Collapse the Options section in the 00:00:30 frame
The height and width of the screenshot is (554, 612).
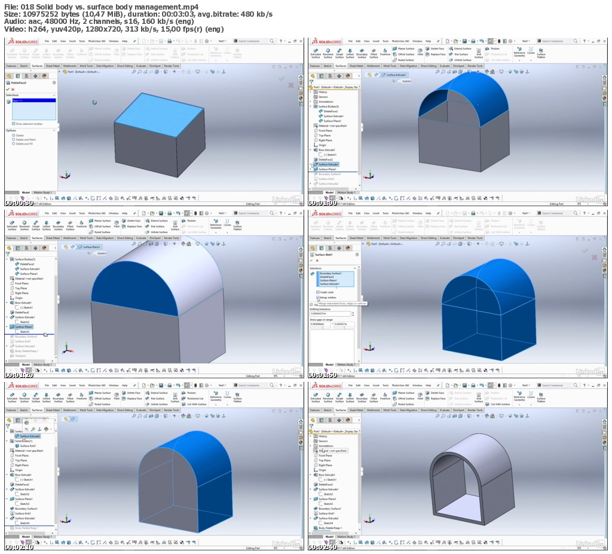pos(54,130)
